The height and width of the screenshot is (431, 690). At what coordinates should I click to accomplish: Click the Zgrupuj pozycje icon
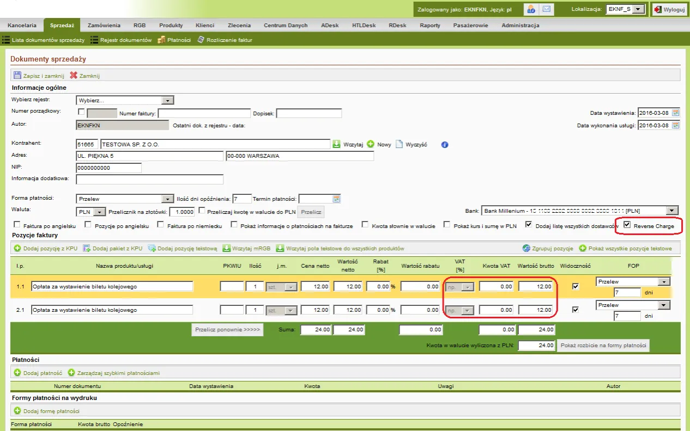point(526,248)
